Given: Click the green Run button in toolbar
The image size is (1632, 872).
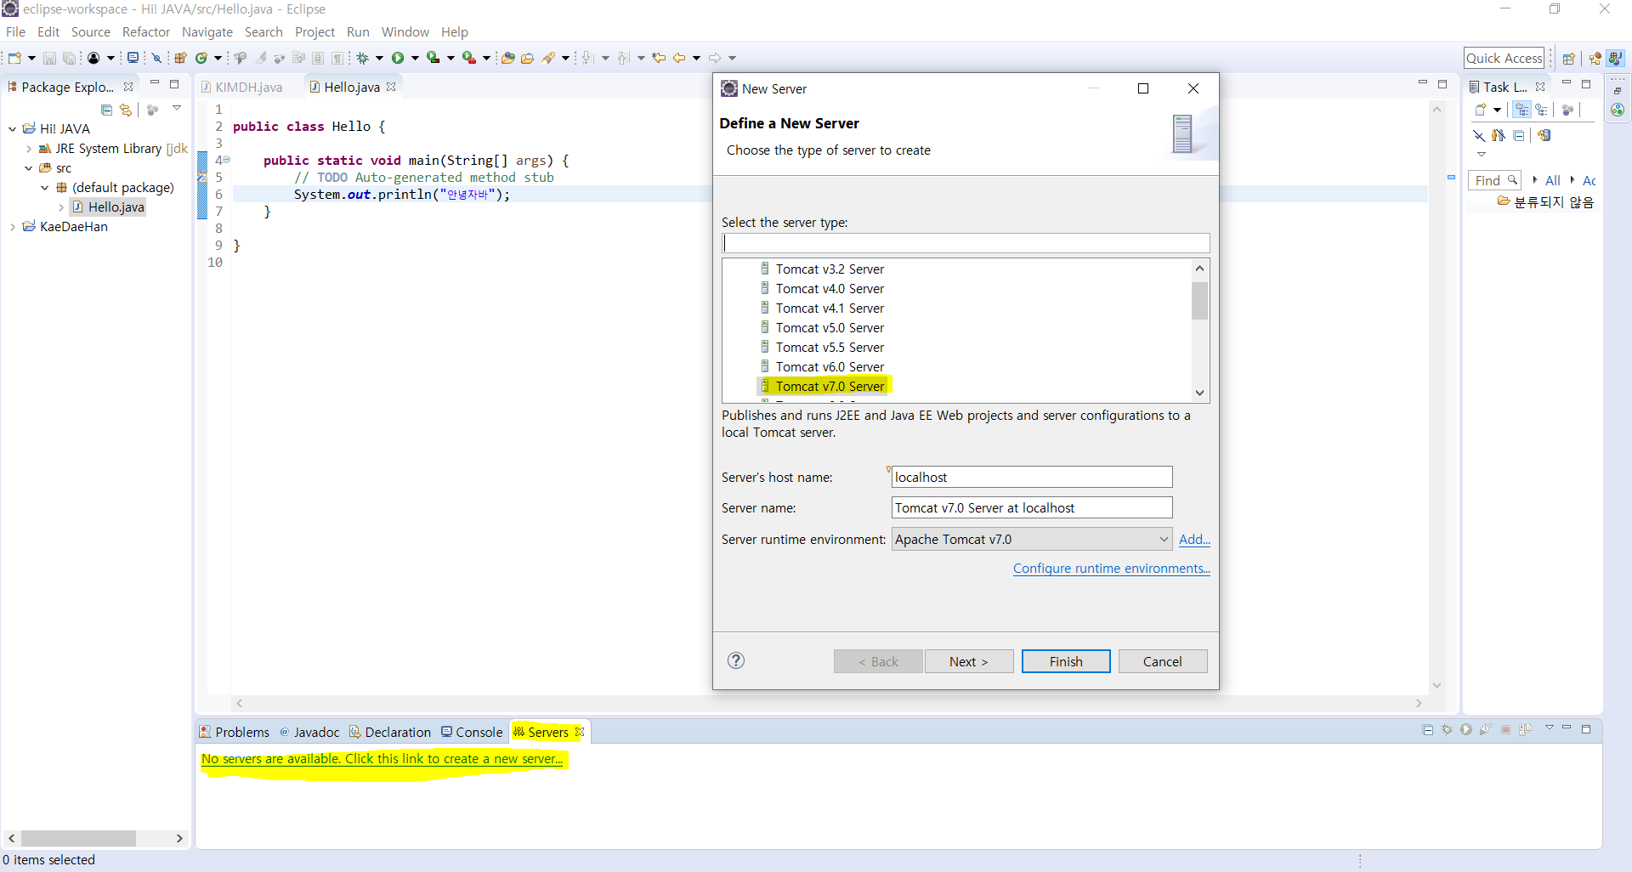Looking at the screenshot, I should point(398,58).
